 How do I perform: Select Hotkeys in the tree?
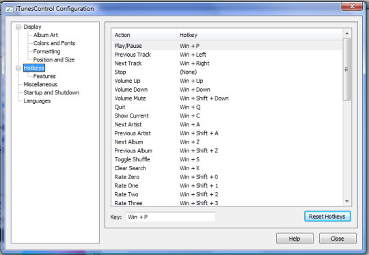pyautogui.click(x=34, y=68)
